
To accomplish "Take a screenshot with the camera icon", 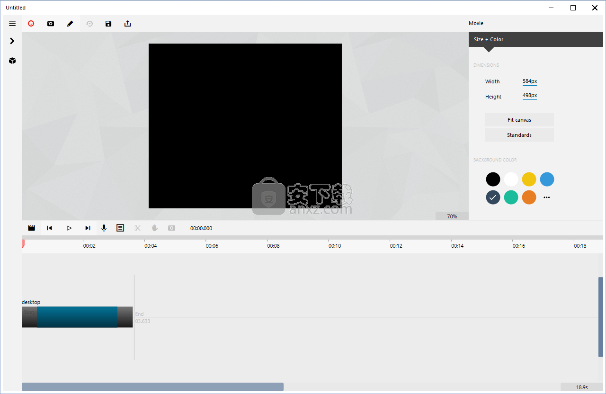I will (51, 23).
